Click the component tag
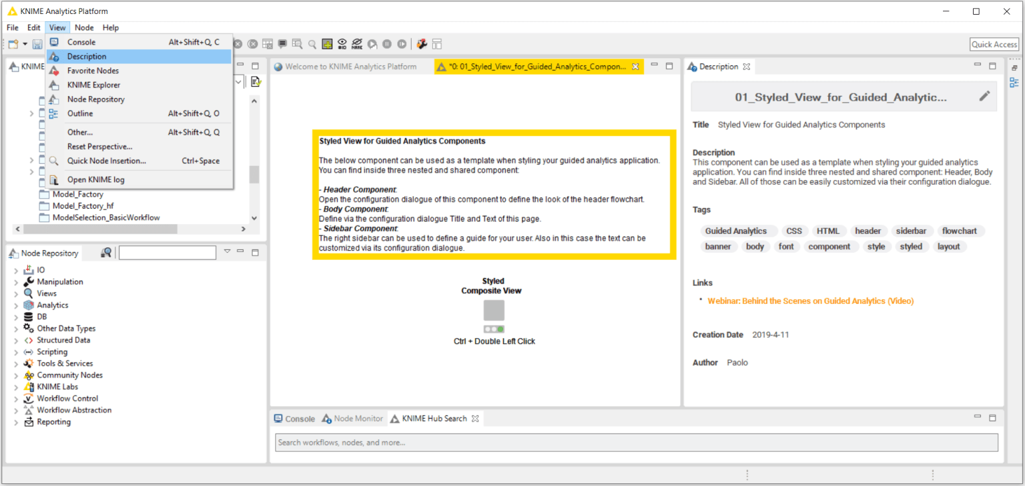The width and height of the screenshot is (1025, 486). click(829, 247)
